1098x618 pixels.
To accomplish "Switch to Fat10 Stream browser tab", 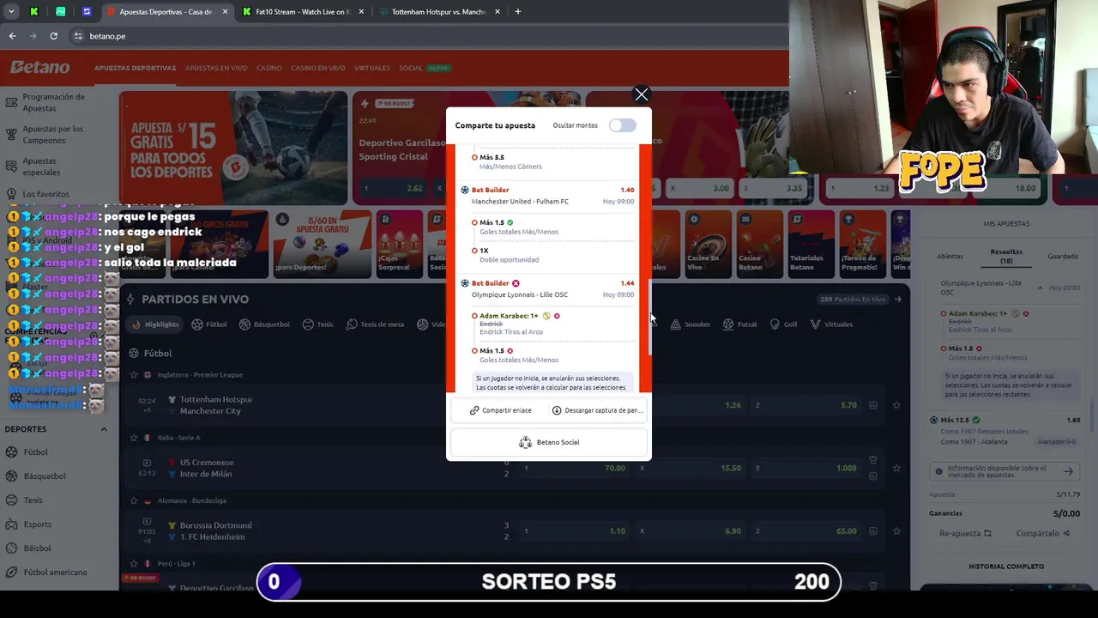I will [x=300, y=12].
